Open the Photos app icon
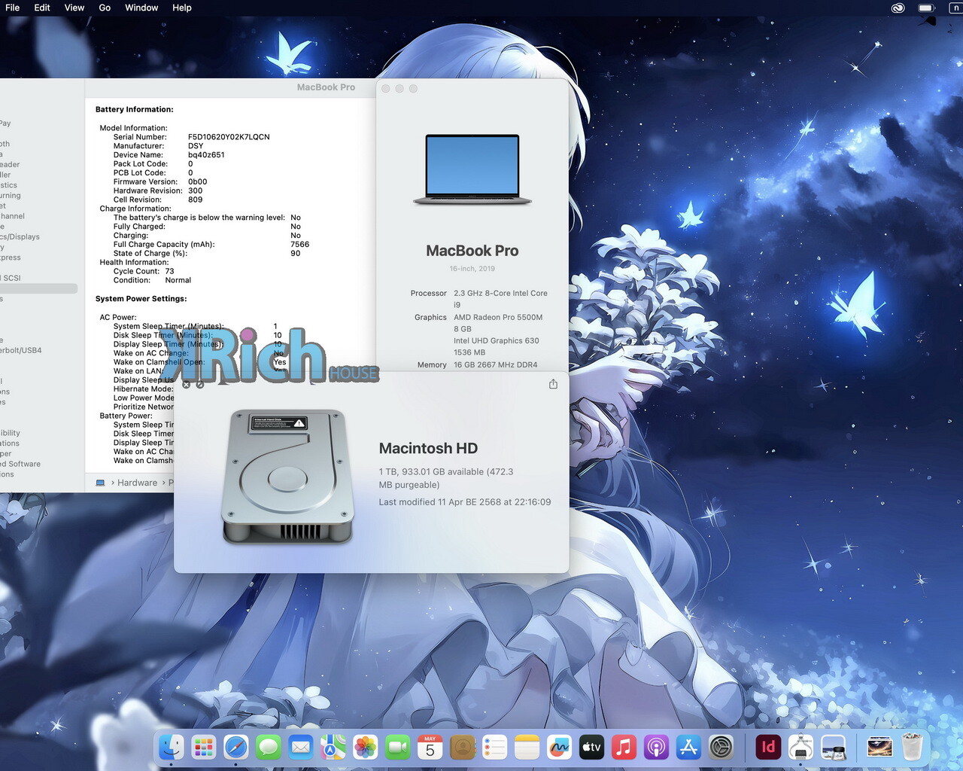 coord(365,748)
